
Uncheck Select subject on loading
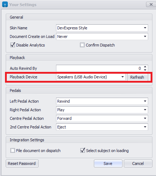pyautogui.click(x=82, y=150)
